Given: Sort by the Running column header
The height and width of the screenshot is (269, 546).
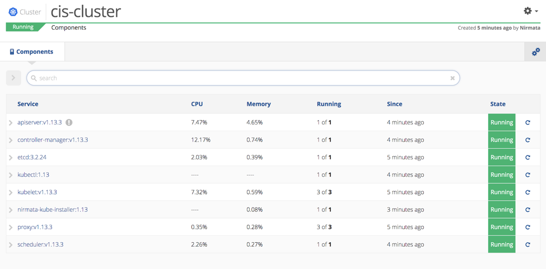Looking at the screenshot, I should (x=329, y=104).
